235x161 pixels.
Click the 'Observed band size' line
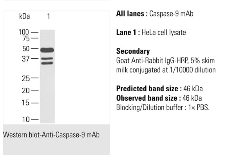point(159,98)
